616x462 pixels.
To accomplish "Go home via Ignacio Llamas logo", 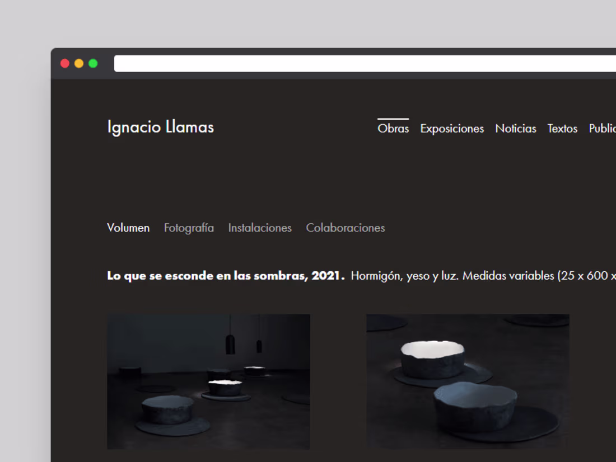I will (x=161, y=127).
